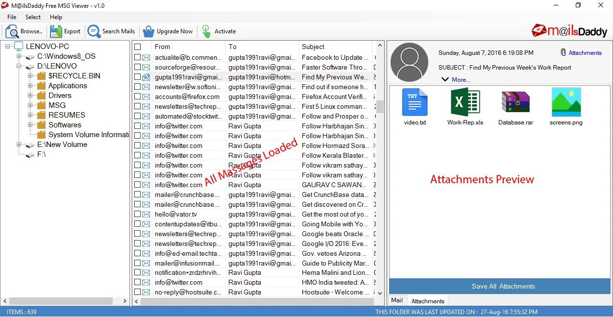Viewport: 613px width, 317px height.
Task: Sort by the To column header
Action: 262,47
